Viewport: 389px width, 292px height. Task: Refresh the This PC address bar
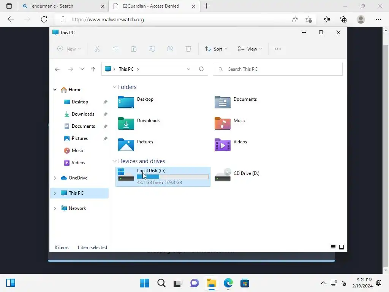[201, 69]
